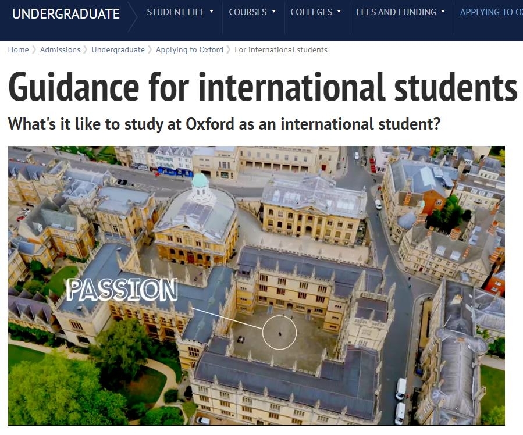Open the Student Life menu
523x435 pixels.
[x=176, y=12]
